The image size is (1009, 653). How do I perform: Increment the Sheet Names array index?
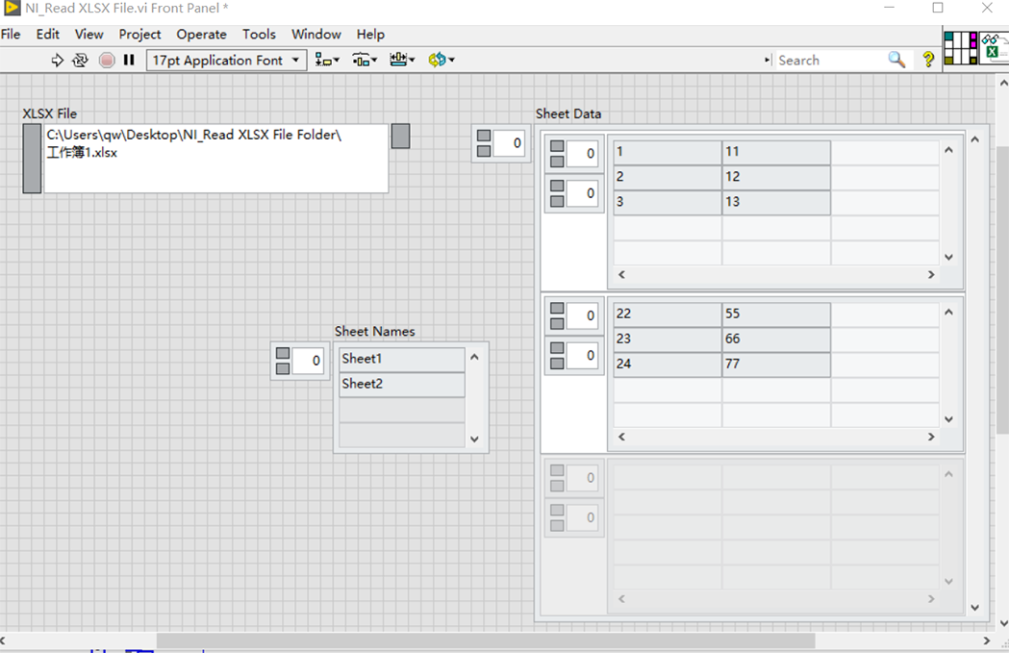pyautogui.click(x=283, y=353)
